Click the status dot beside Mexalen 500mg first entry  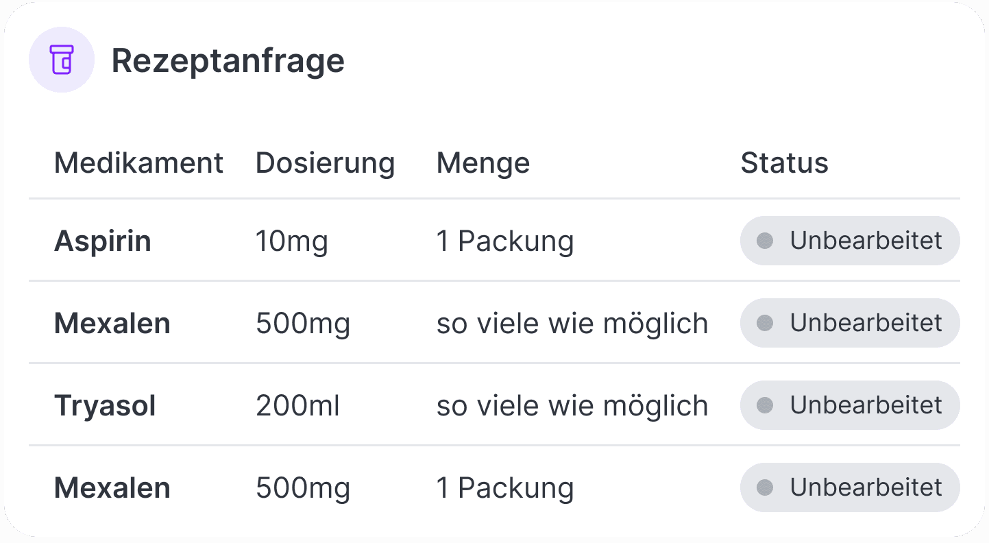click(x=764, y=323)
